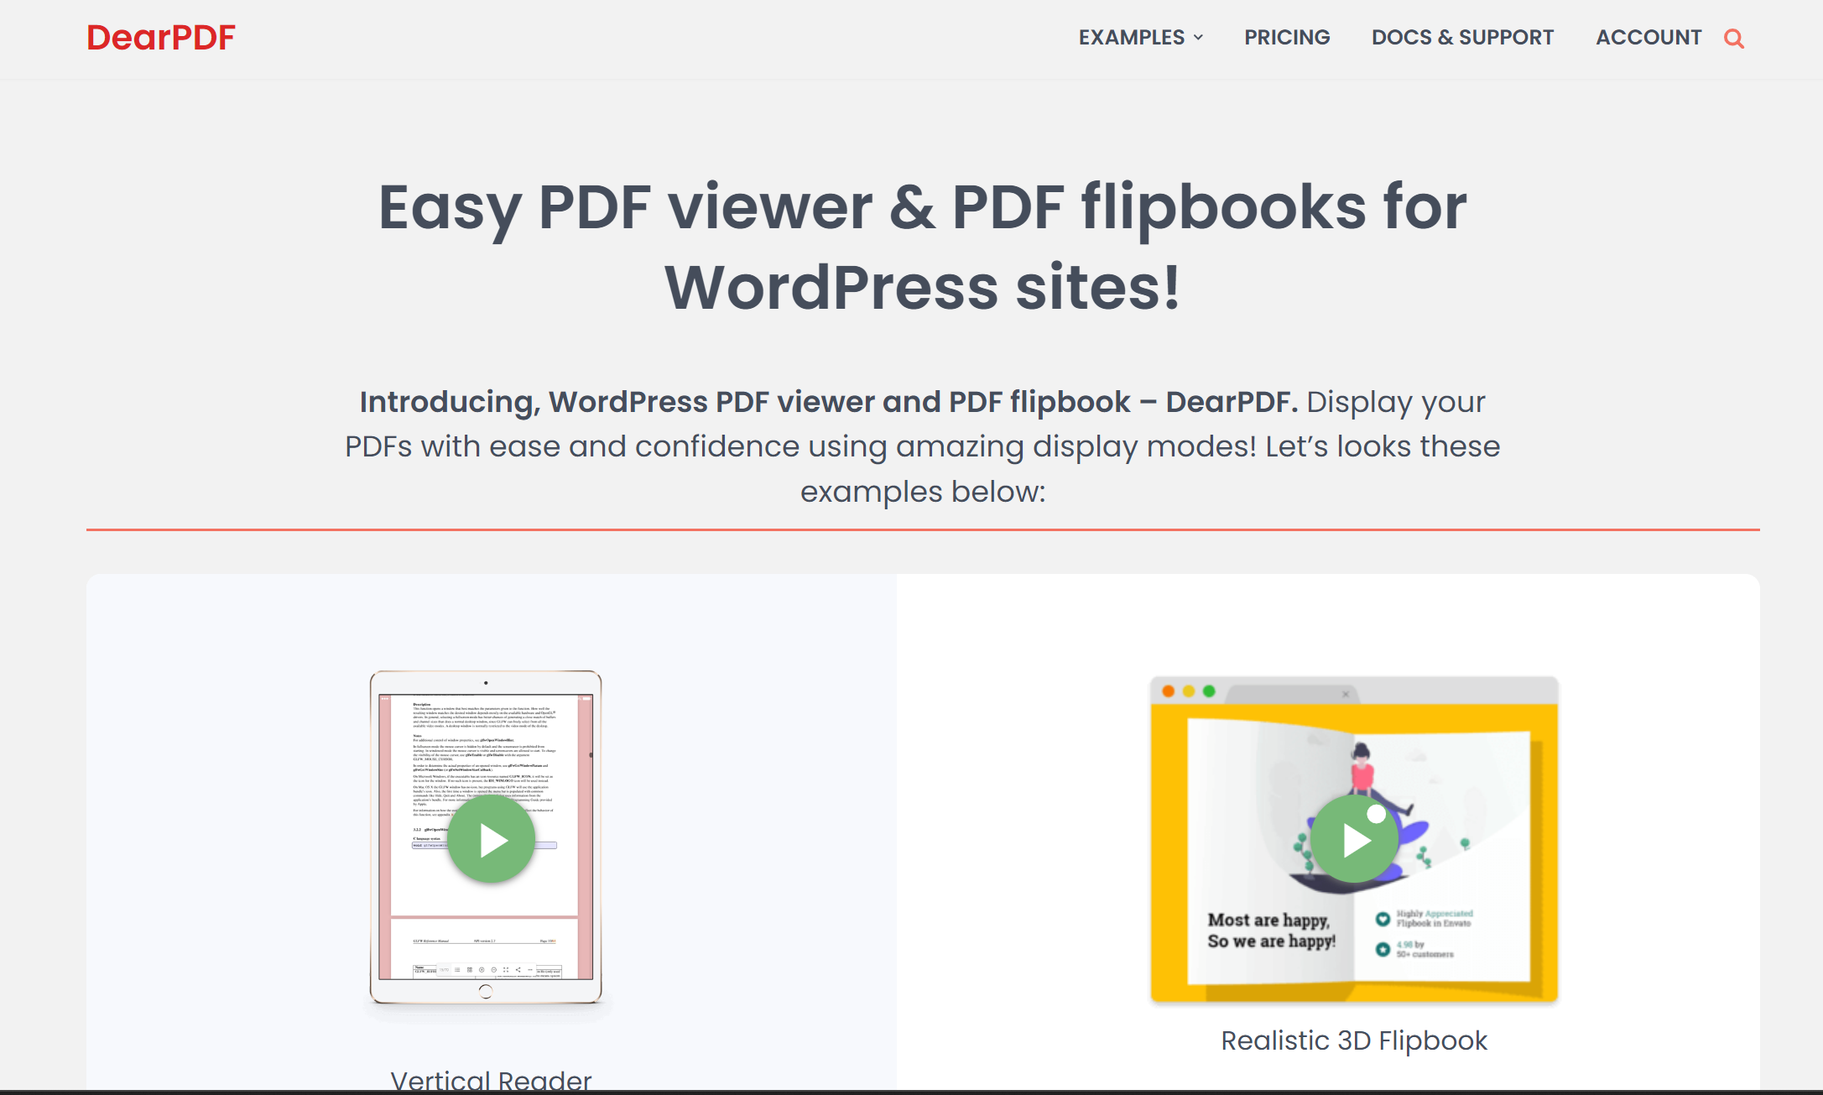Open the Realistic 3D Flipbook caption link

tap(1353, 1040)
